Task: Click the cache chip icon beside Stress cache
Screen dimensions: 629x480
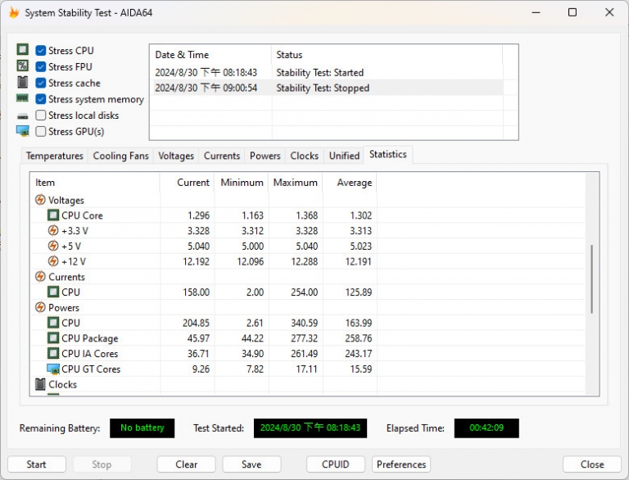Action: point(23,82)
